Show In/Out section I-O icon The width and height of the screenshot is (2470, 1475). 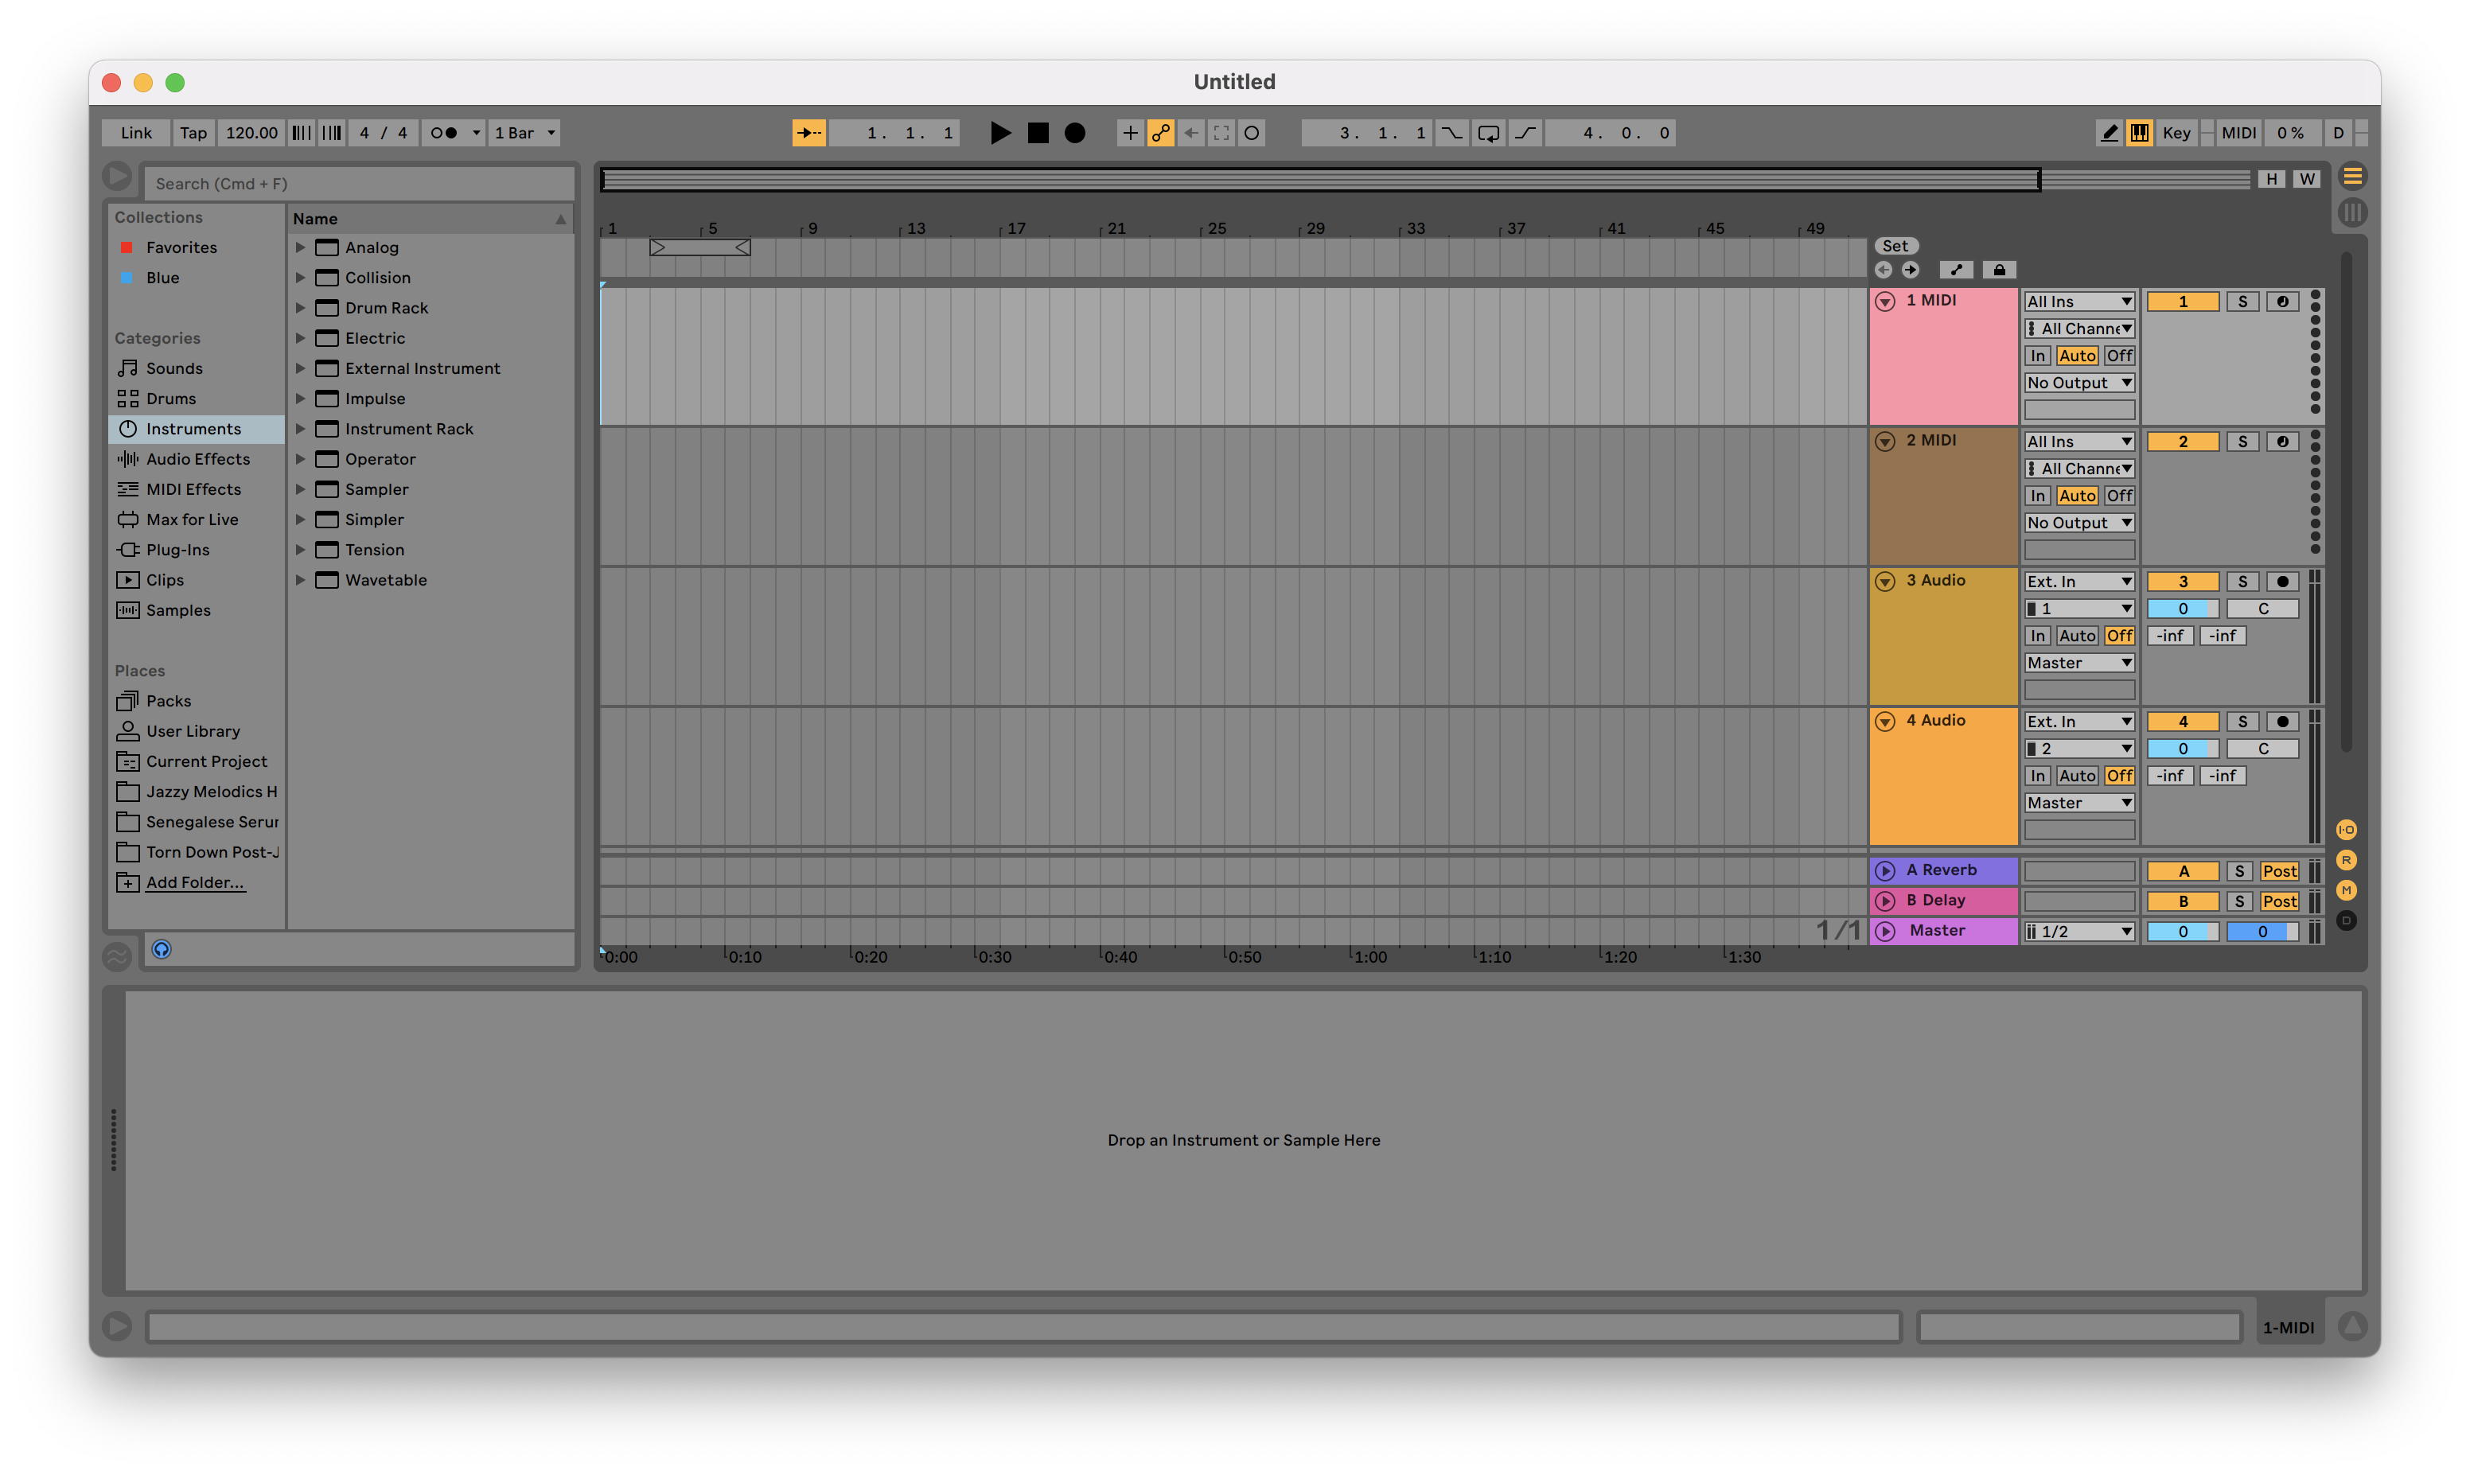(x=2346, y=830)
